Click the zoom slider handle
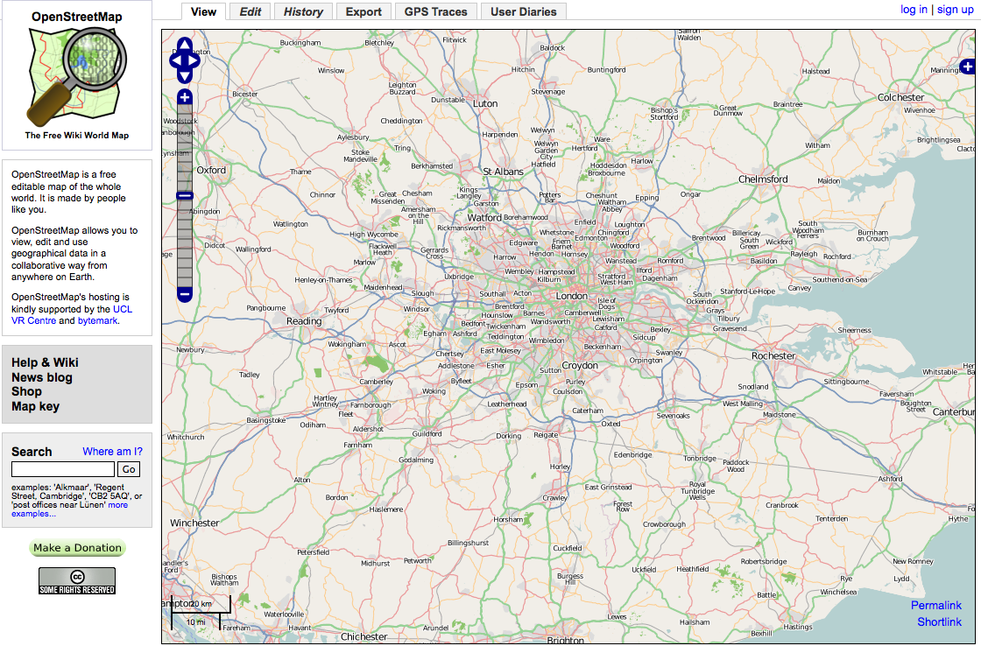Screen dimensions: 981x646 pyautogui.click(x=185, y=195)
